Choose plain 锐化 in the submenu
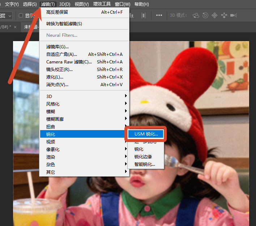The image size is (256, 226). [x=146, y=149]
